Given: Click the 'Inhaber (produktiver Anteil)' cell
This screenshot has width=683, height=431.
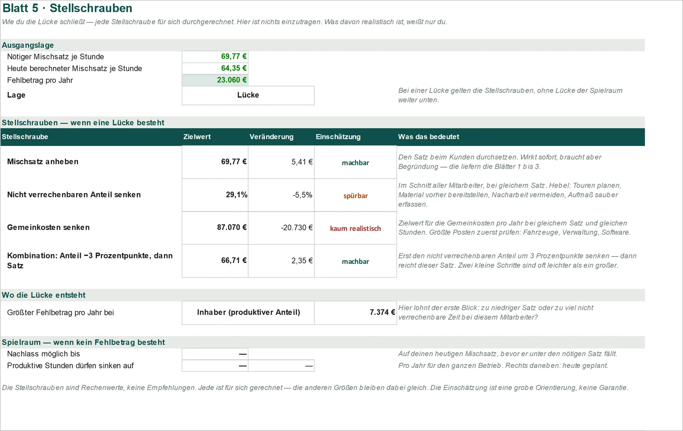Looking at the screenshot, I should (x=248, y=312).
